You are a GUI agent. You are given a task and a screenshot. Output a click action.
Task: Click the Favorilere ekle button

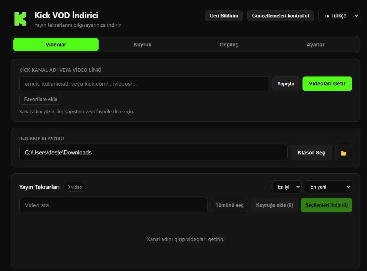41,99
